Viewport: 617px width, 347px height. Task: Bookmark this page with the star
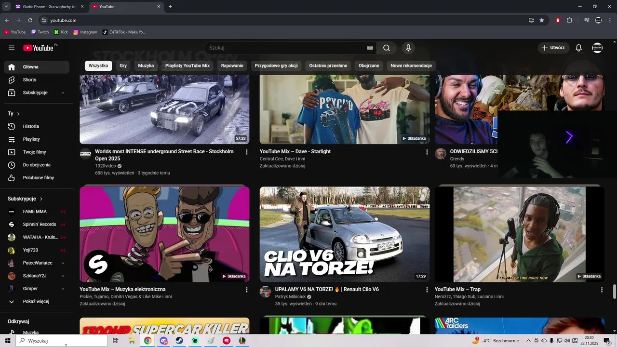[542, 20]
